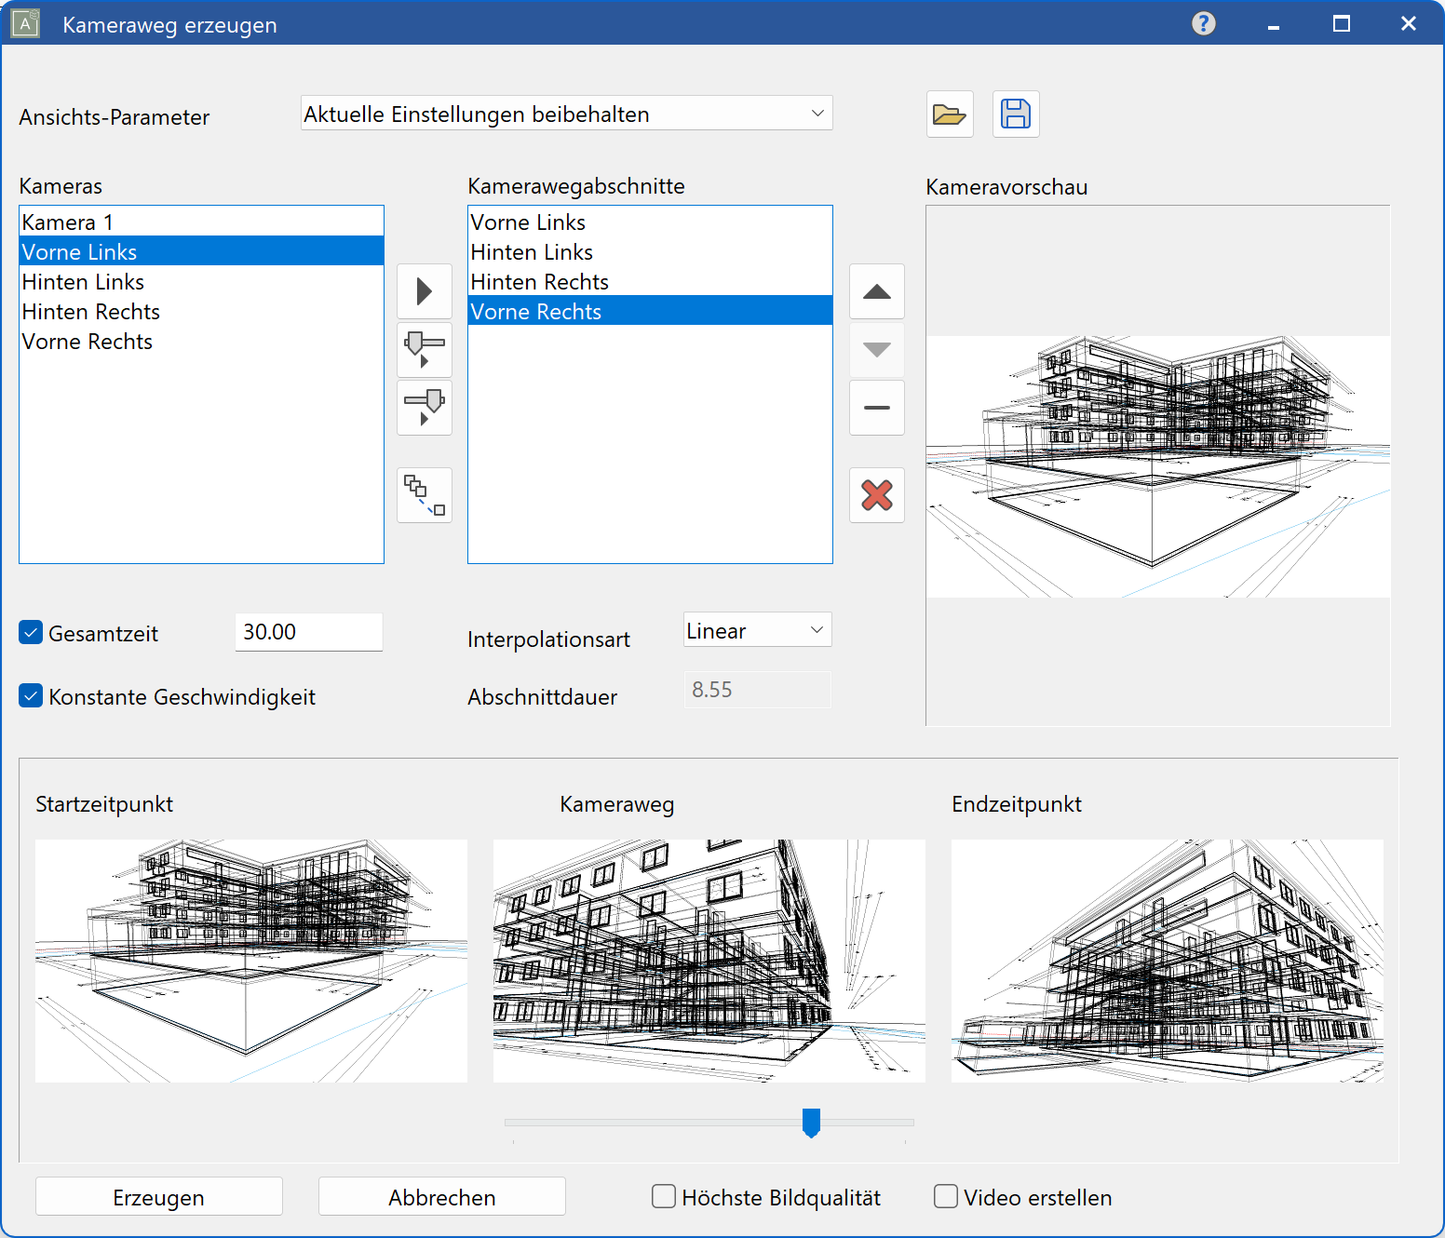
Task: Add selected camera to path sections
Action: click(425, 291)
